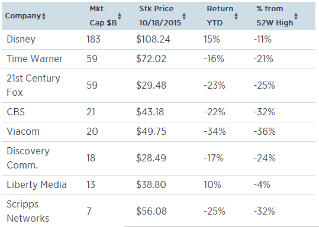Sort table by Company column arrows

44,17
